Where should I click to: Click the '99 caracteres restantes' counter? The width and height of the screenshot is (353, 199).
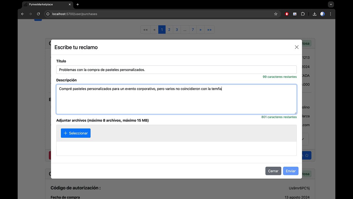(x=280, y=77)
